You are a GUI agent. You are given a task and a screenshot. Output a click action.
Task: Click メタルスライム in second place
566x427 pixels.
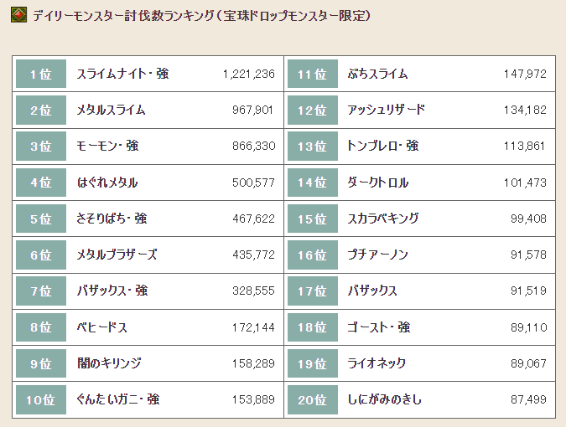tap(111, 110)
